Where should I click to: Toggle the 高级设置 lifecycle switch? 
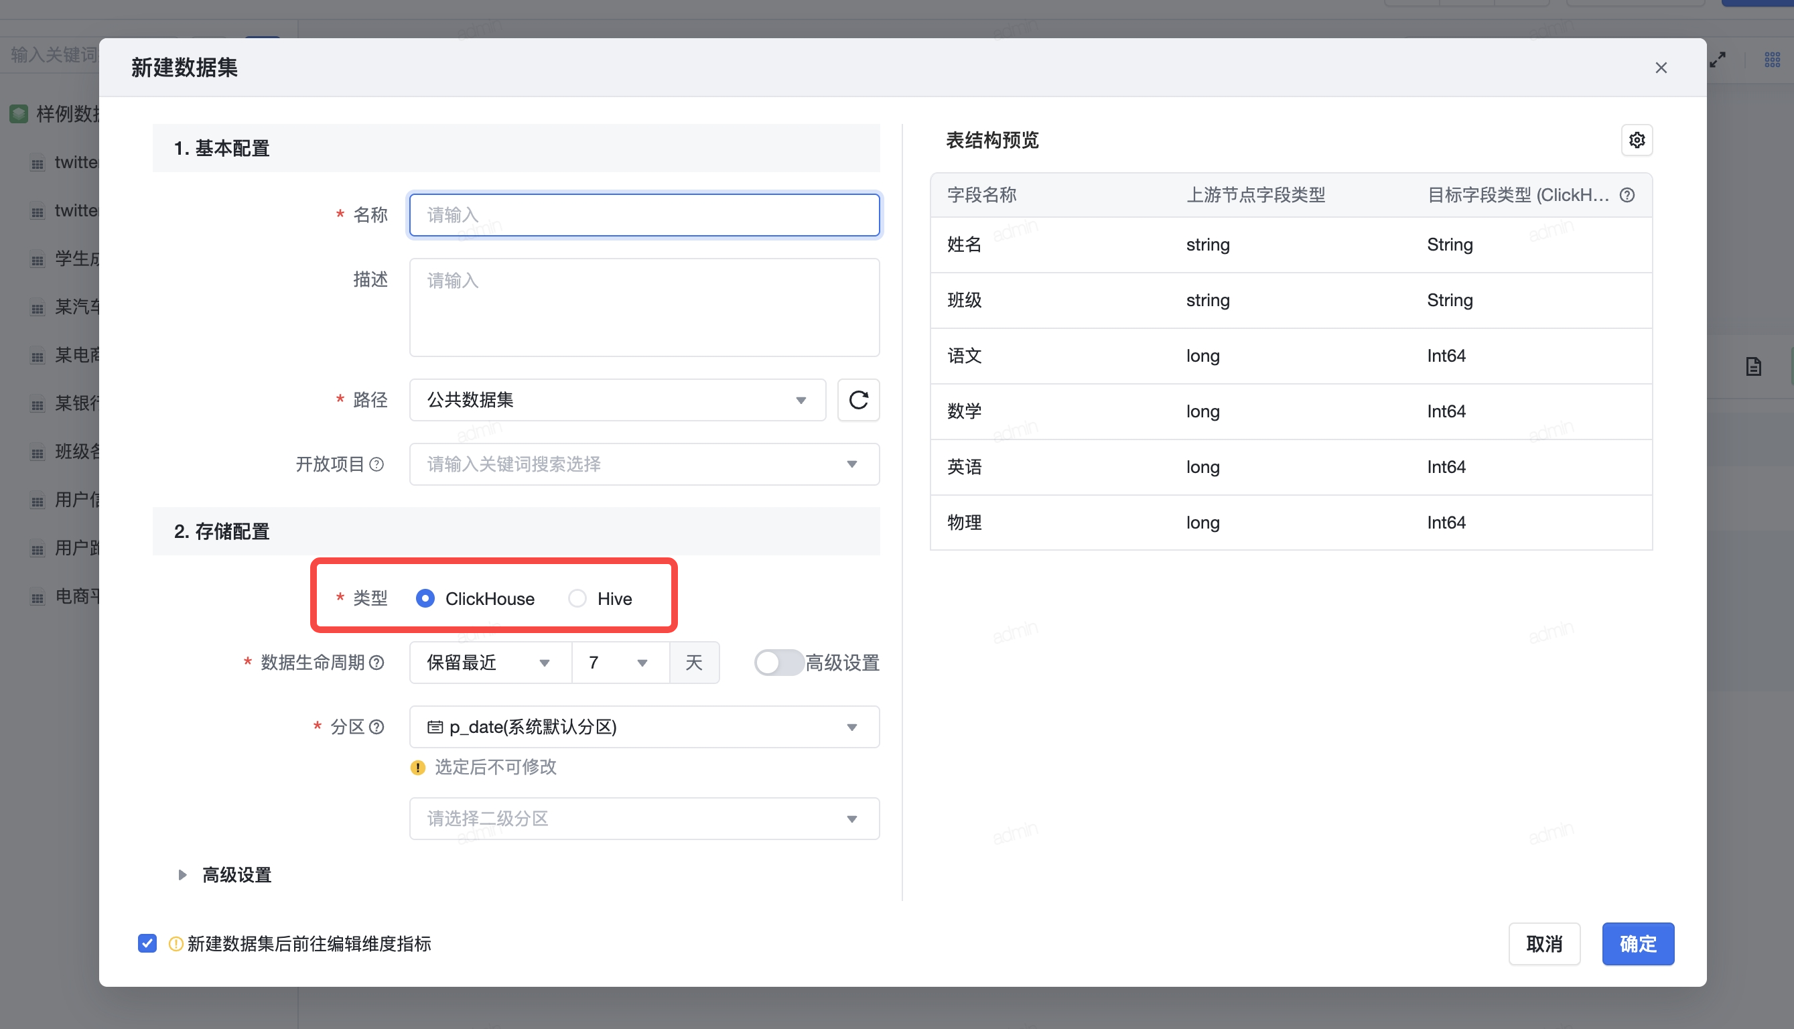778,662
